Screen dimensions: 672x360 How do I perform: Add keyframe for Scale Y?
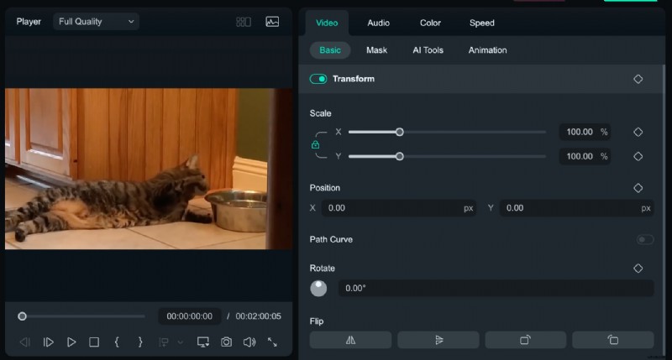tap(638, 156)
